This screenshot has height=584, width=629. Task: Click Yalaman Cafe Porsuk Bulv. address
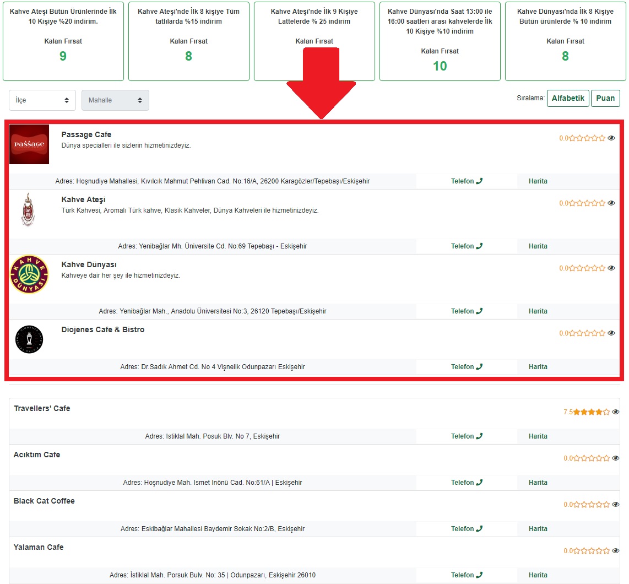[213, 576]
